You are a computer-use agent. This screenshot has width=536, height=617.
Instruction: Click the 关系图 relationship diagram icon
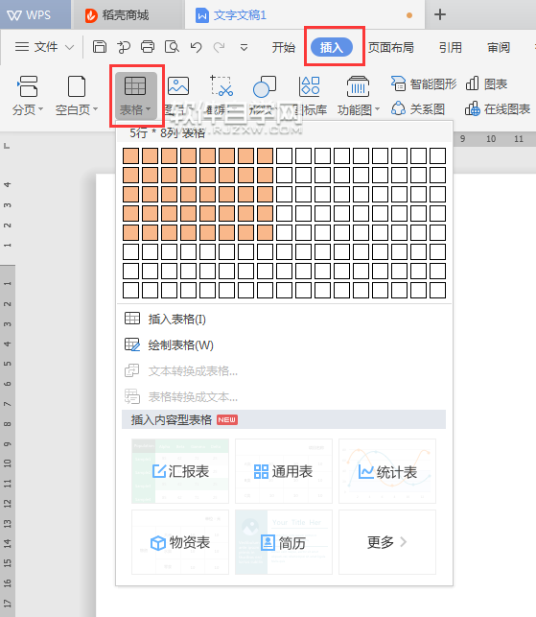click(418, 108)
